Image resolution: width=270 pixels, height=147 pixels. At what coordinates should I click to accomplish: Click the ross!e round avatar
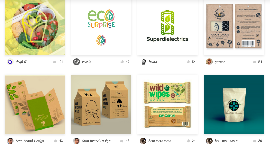[x=77, y=62]
